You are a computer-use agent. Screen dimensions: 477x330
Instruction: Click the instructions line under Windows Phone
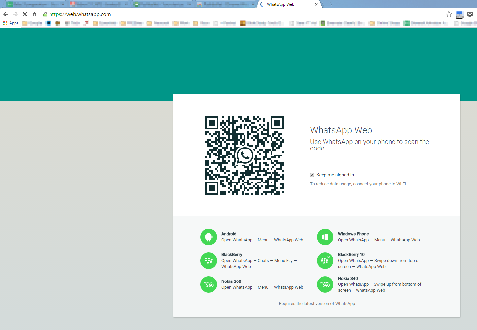coord(379,240)
